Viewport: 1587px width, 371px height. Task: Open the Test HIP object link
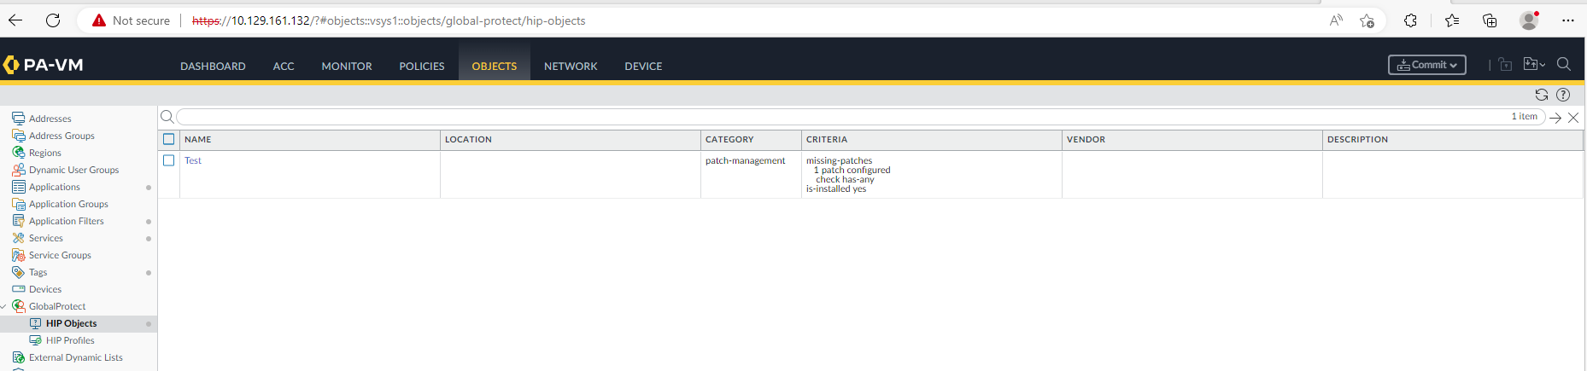click(x=193, y=160)
